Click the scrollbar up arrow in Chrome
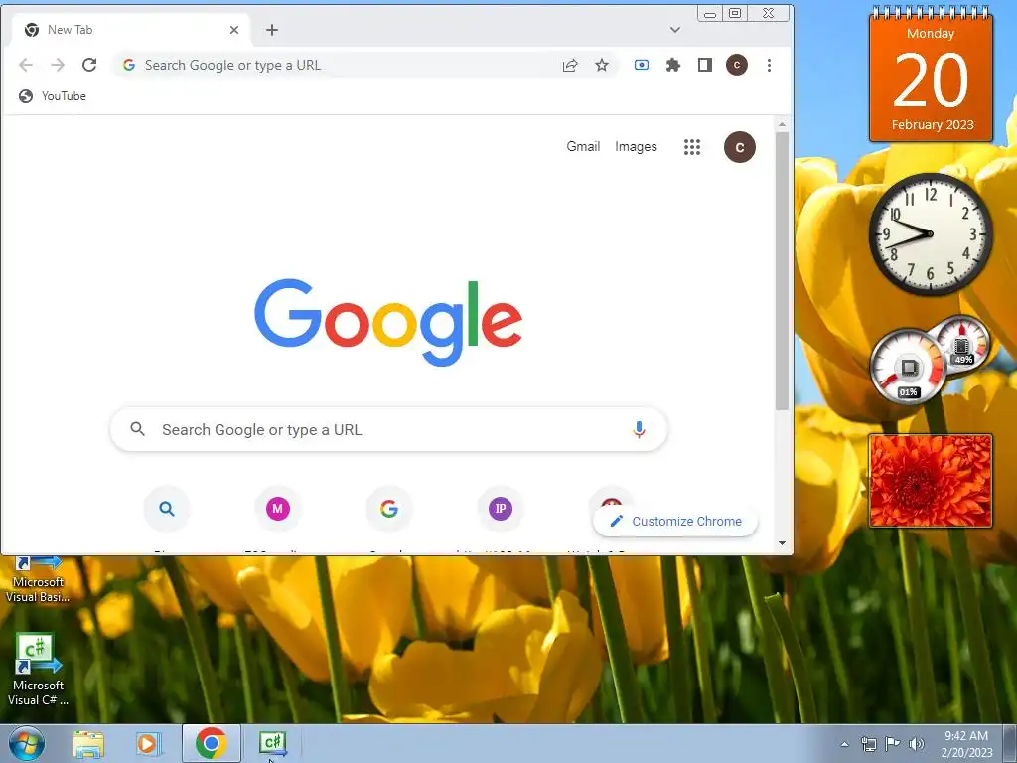This screenshot has width=1017, height=763. [783, 124]
